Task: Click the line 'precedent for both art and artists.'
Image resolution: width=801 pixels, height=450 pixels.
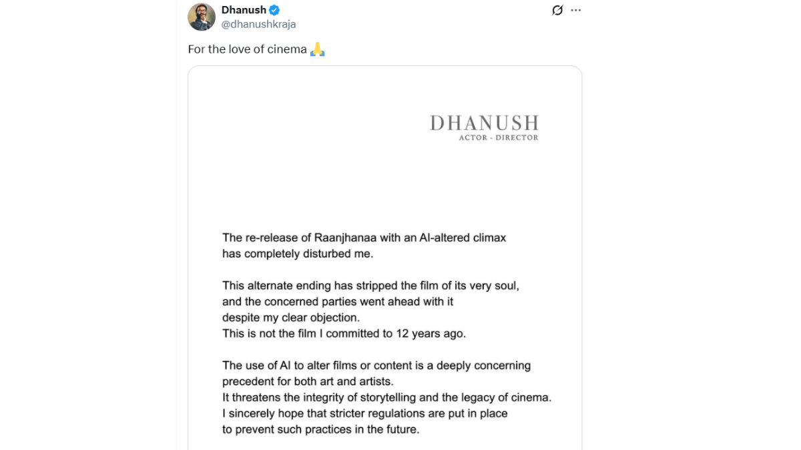Action: 307,381
